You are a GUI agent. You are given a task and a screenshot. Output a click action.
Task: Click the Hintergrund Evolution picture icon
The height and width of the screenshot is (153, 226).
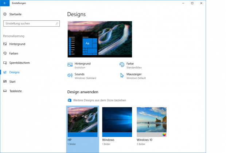point(70,65)
